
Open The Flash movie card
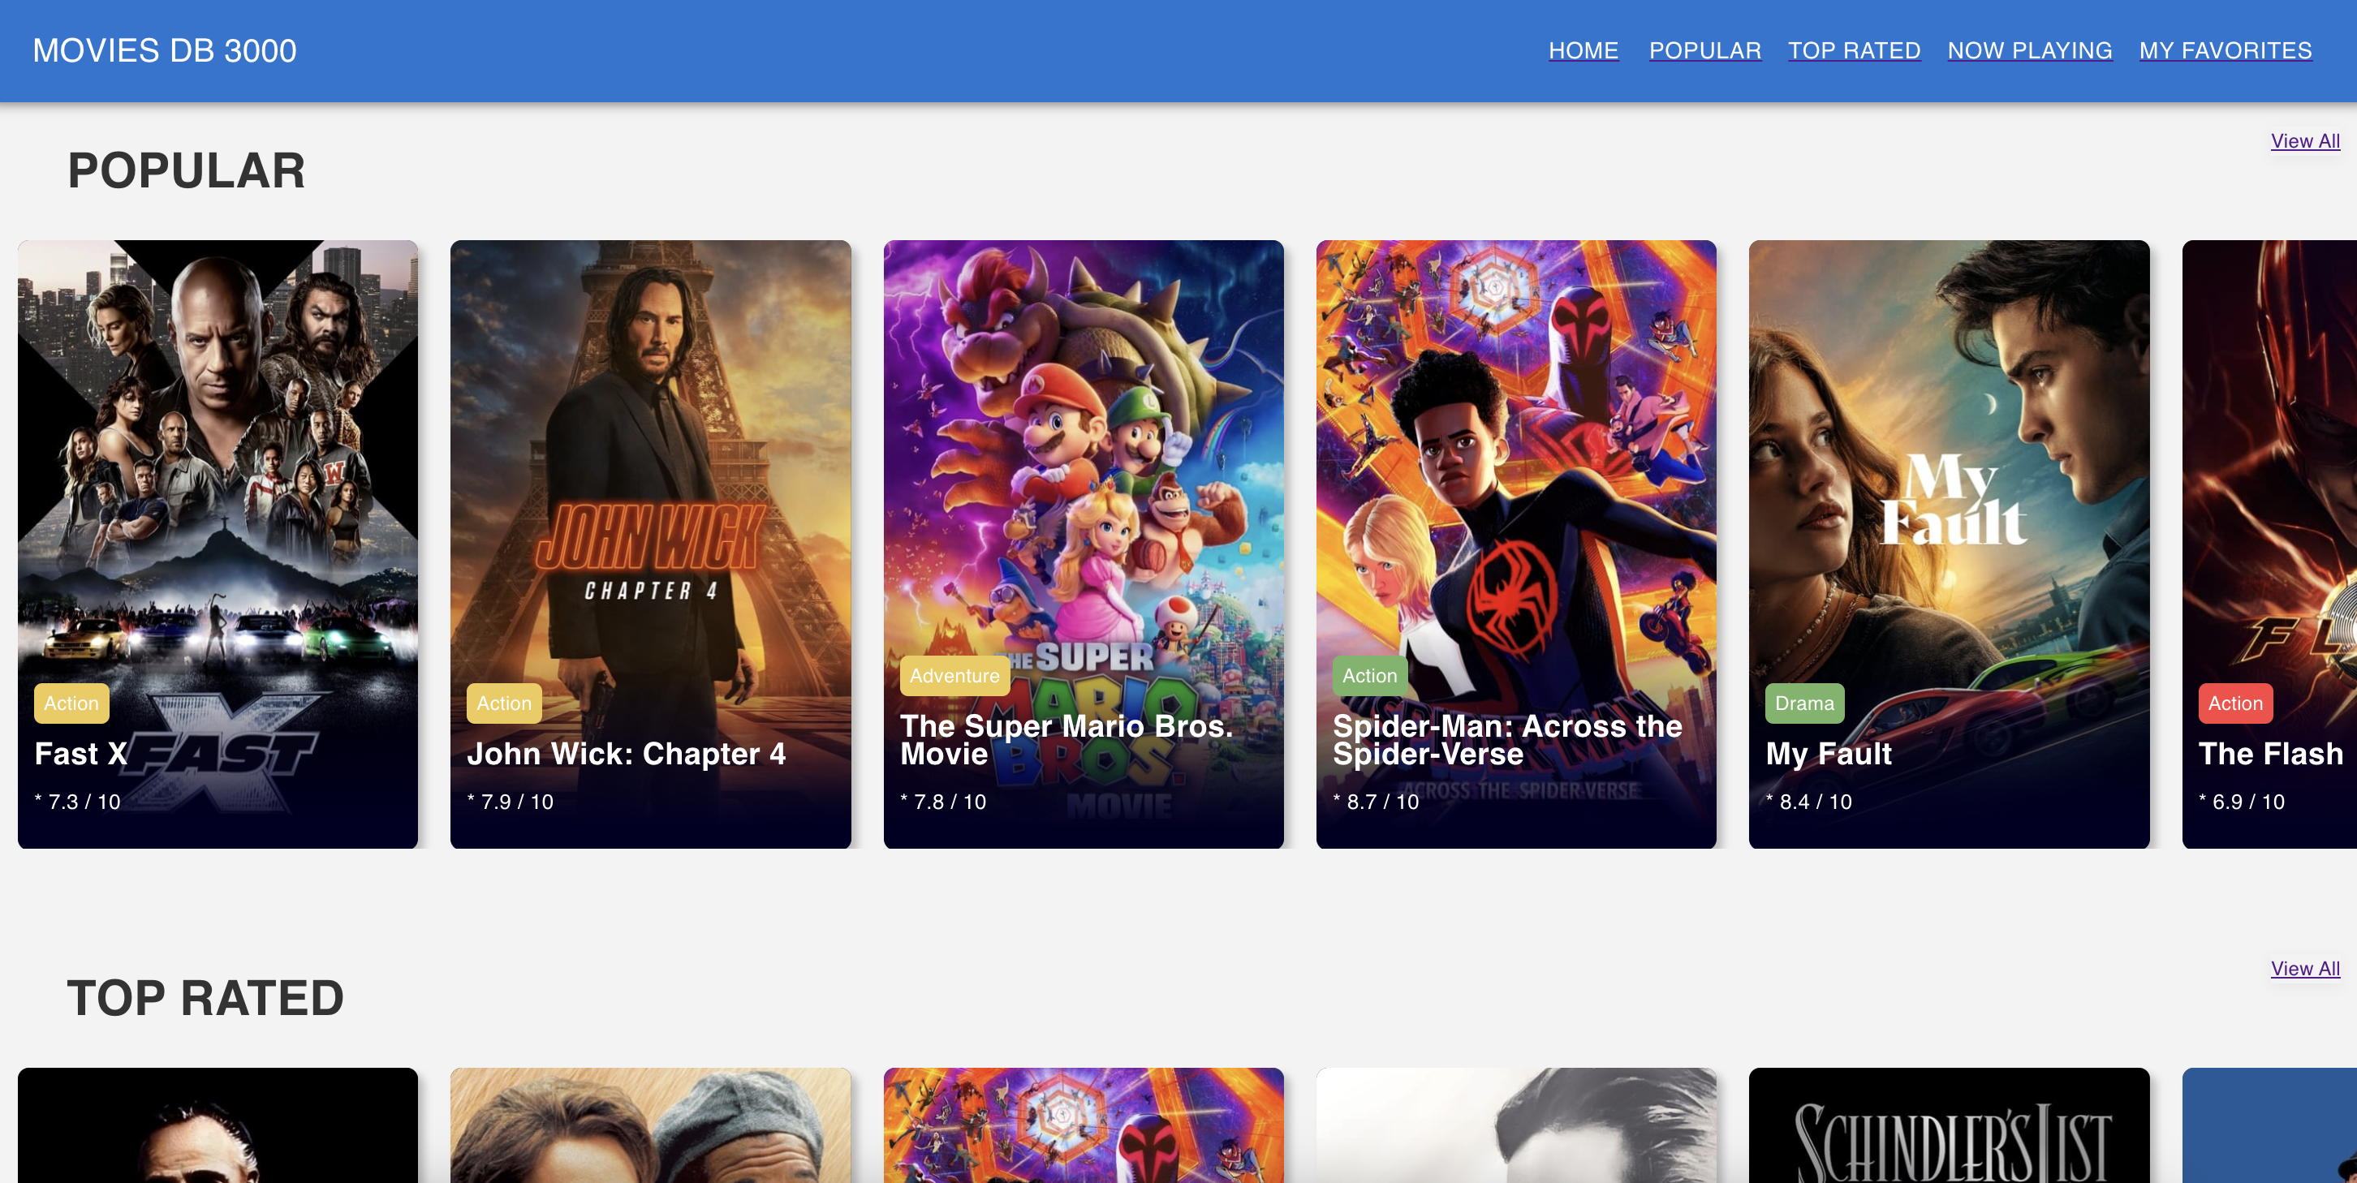pos(2269,544)
